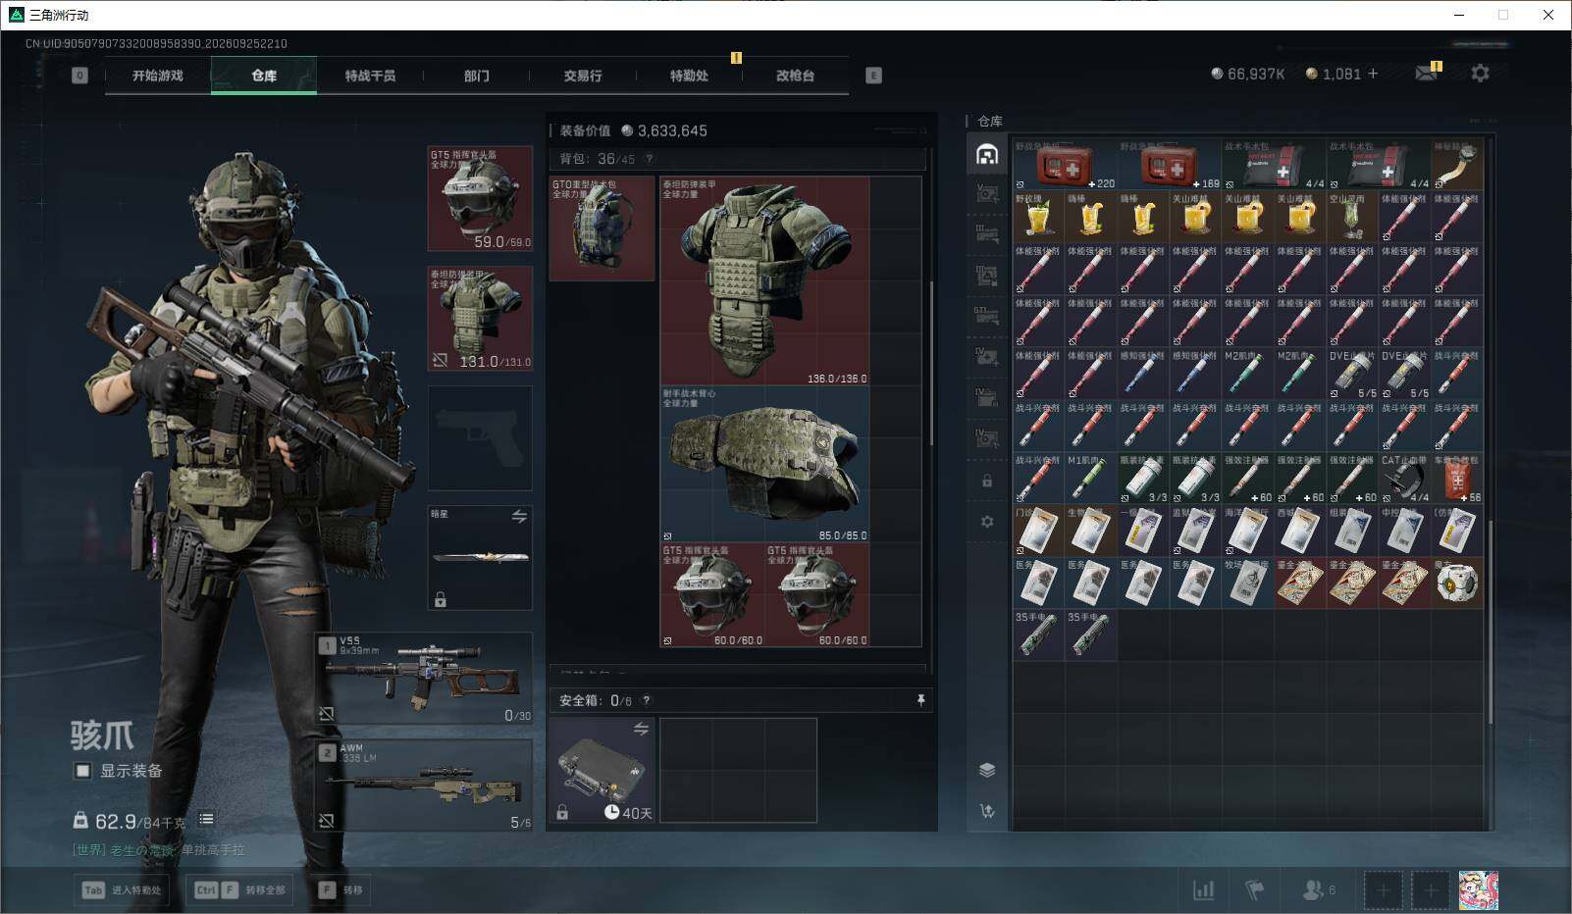Click the empty squad slot beside the avatar
This screenshot has width=1572, height=914.
[1431, 890]
